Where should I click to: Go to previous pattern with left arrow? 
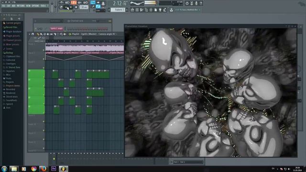109,10
